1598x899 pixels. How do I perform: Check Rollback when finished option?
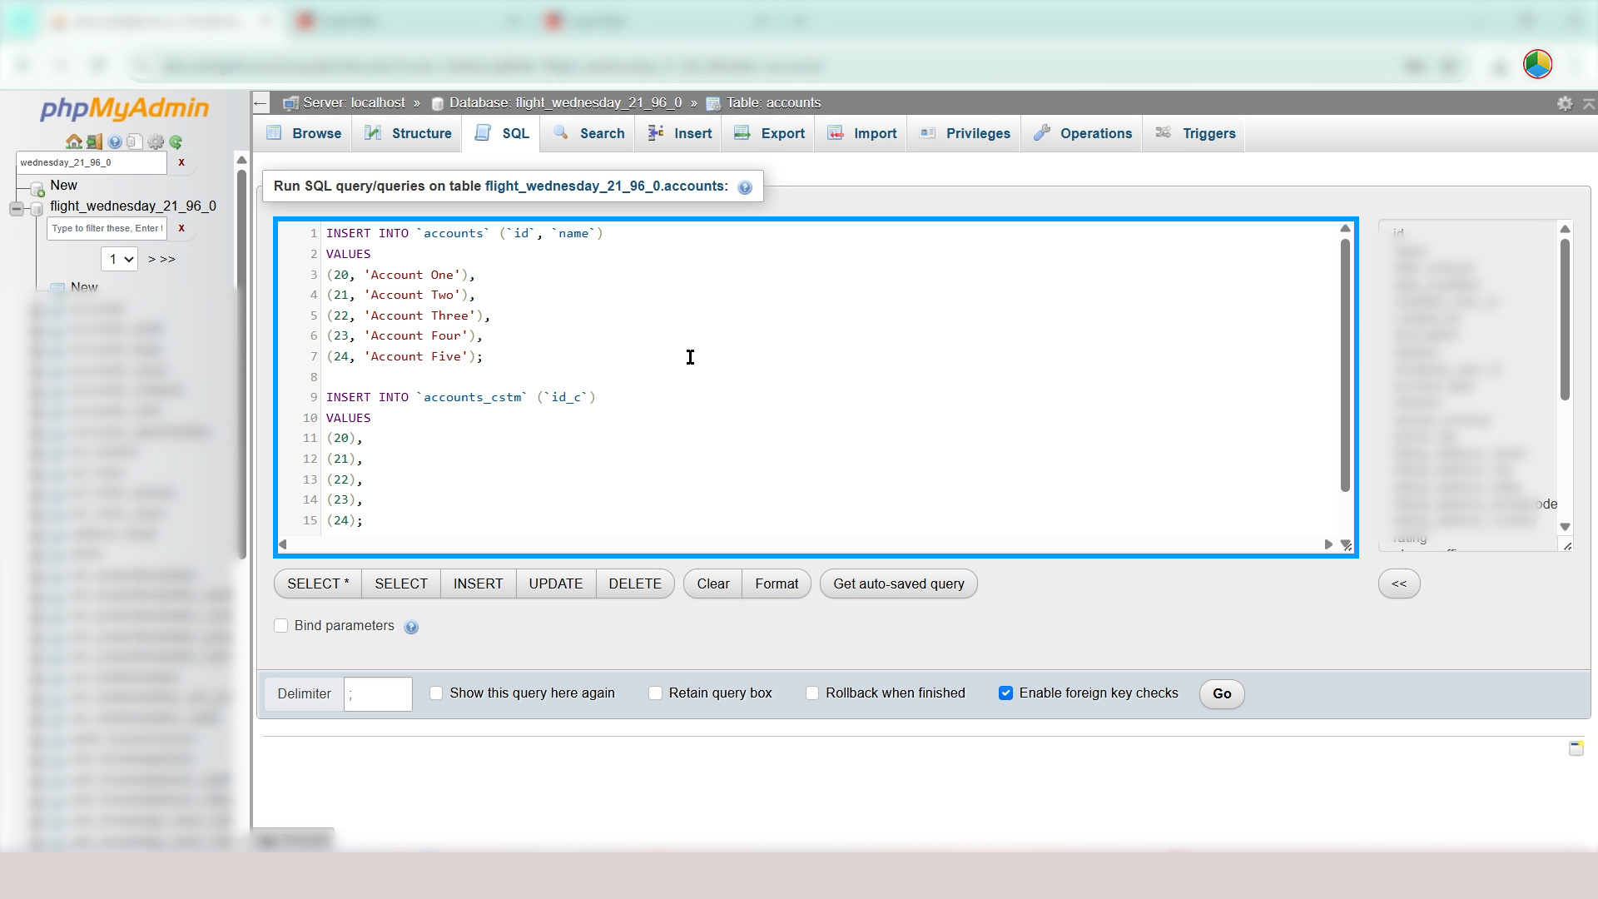pyautogui.click(x=812, y=693)
